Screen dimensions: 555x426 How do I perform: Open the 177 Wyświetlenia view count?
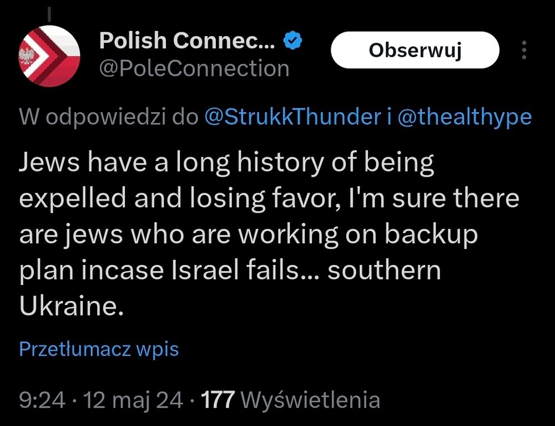[x=290, y=399]
